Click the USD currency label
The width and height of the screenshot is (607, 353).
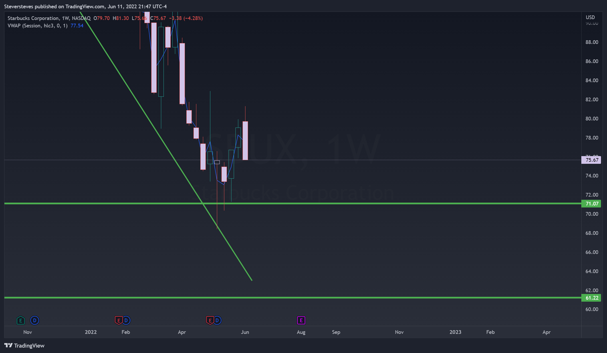[590, 17]
